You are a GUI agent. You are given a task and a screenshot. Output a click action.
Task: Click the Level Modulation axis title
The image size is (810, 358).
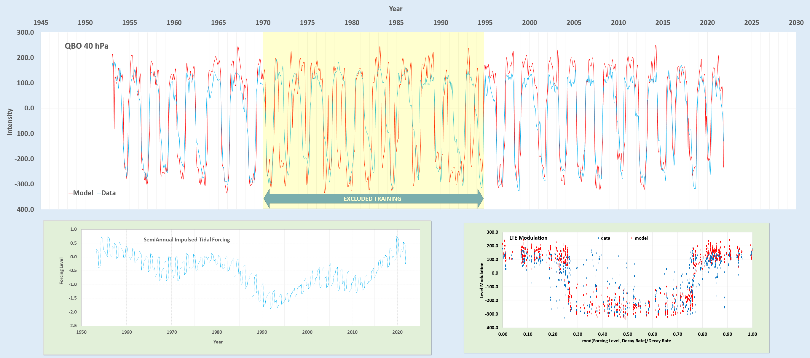pyautogui.click(x=481, y=281)
